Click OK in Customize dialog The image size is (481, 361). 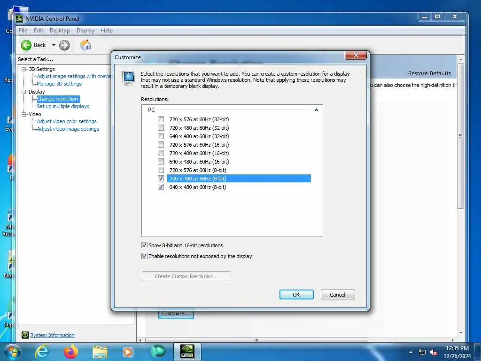point(296,294)
